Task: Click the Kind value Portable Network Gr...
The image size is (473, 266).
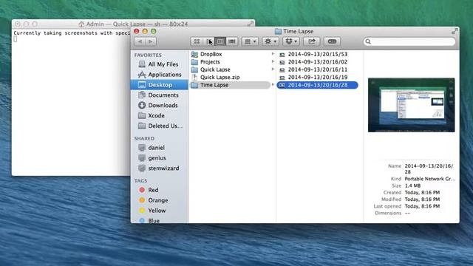Action: [x=430, y=179]
